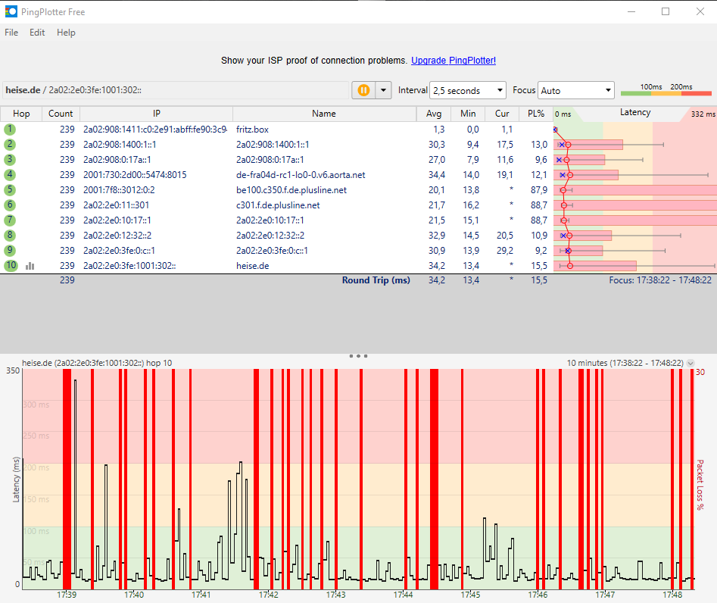The width and height of the screenshot is (717, 603).
Task: Open the Help menu
Action: coord(66,33)
